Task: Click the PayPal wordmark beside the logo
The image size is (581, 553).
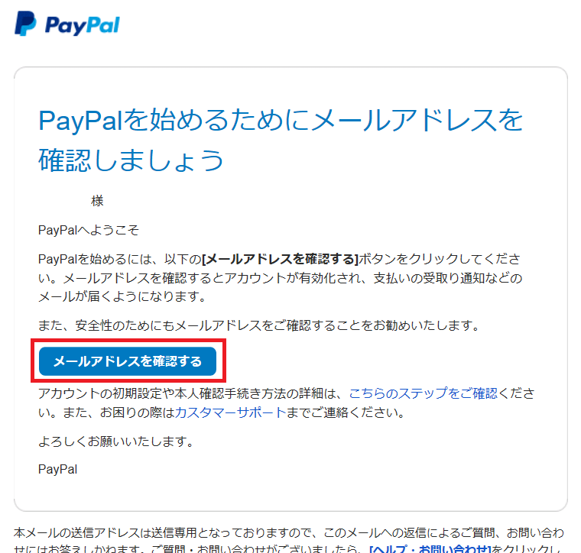Action: tap(83, 25)
